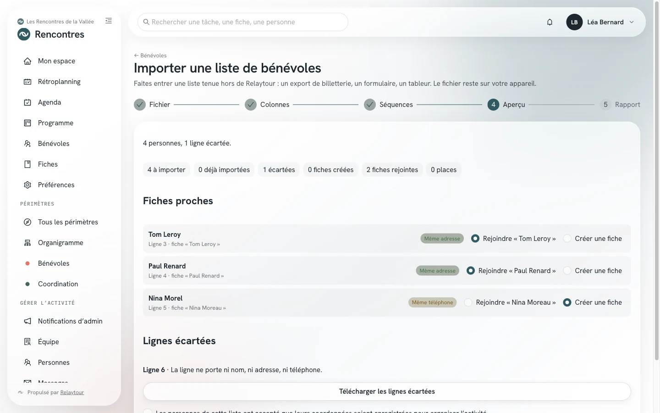The width and height of the screenshot is (660, 413).
Task: Select Tous les périmètres compass icon
Action: point(27,222)
